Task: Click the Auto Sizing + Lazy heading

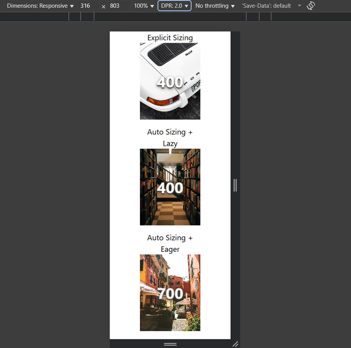Action: (170, 137)
